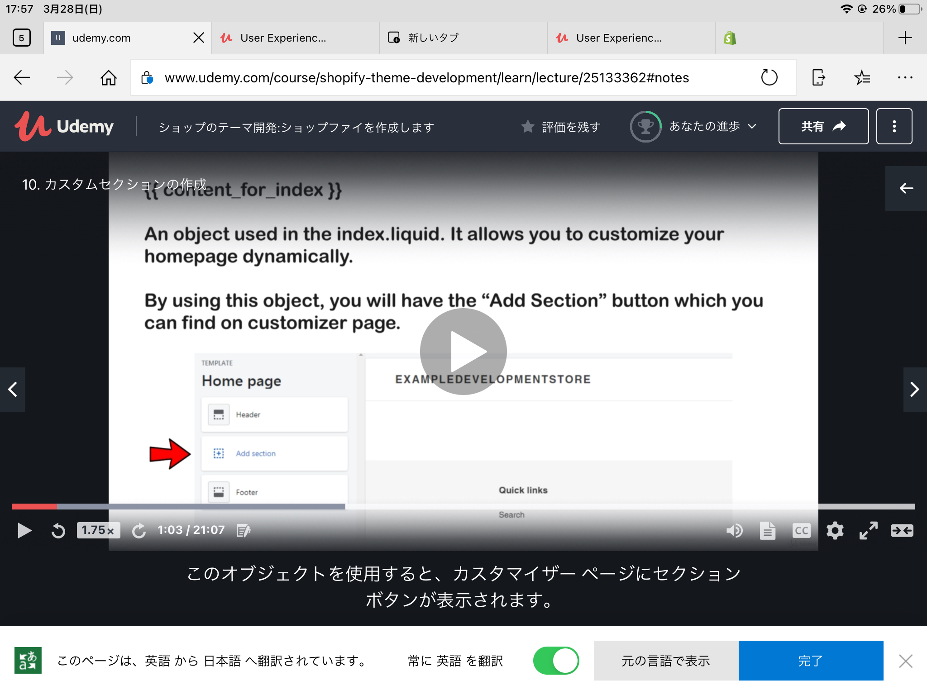Toggle the theater/expanded view icon

[902, 530]
